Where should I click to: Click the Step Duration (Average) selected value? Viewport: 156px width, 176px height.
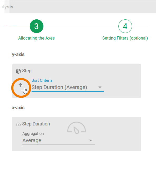(59, 87)
